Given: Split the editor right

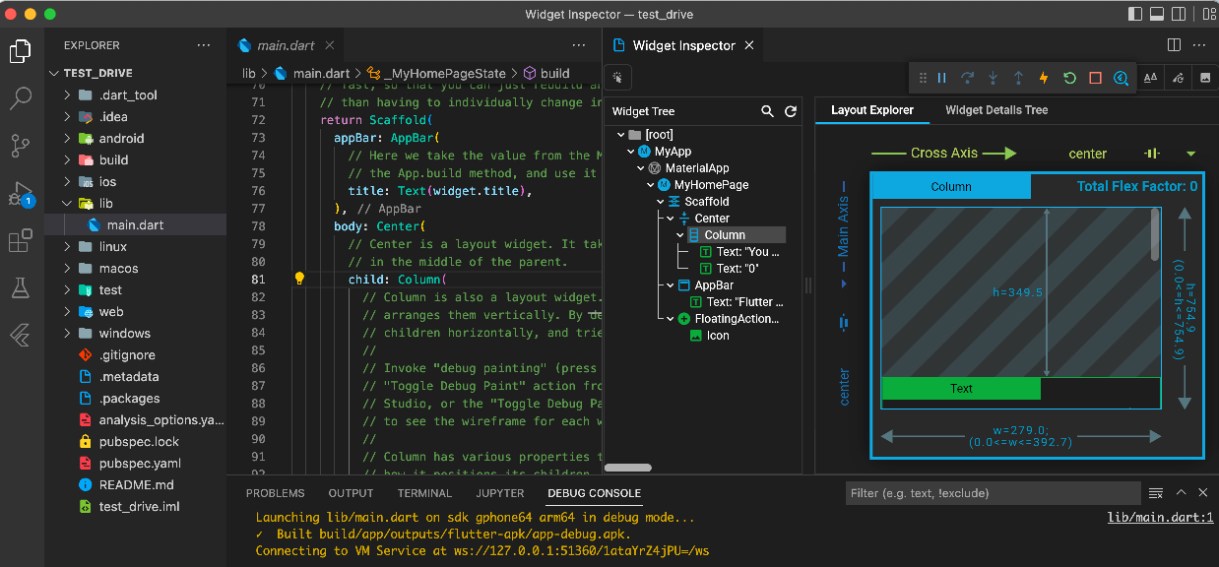Looking at the screenshot, I should 1174,45.
